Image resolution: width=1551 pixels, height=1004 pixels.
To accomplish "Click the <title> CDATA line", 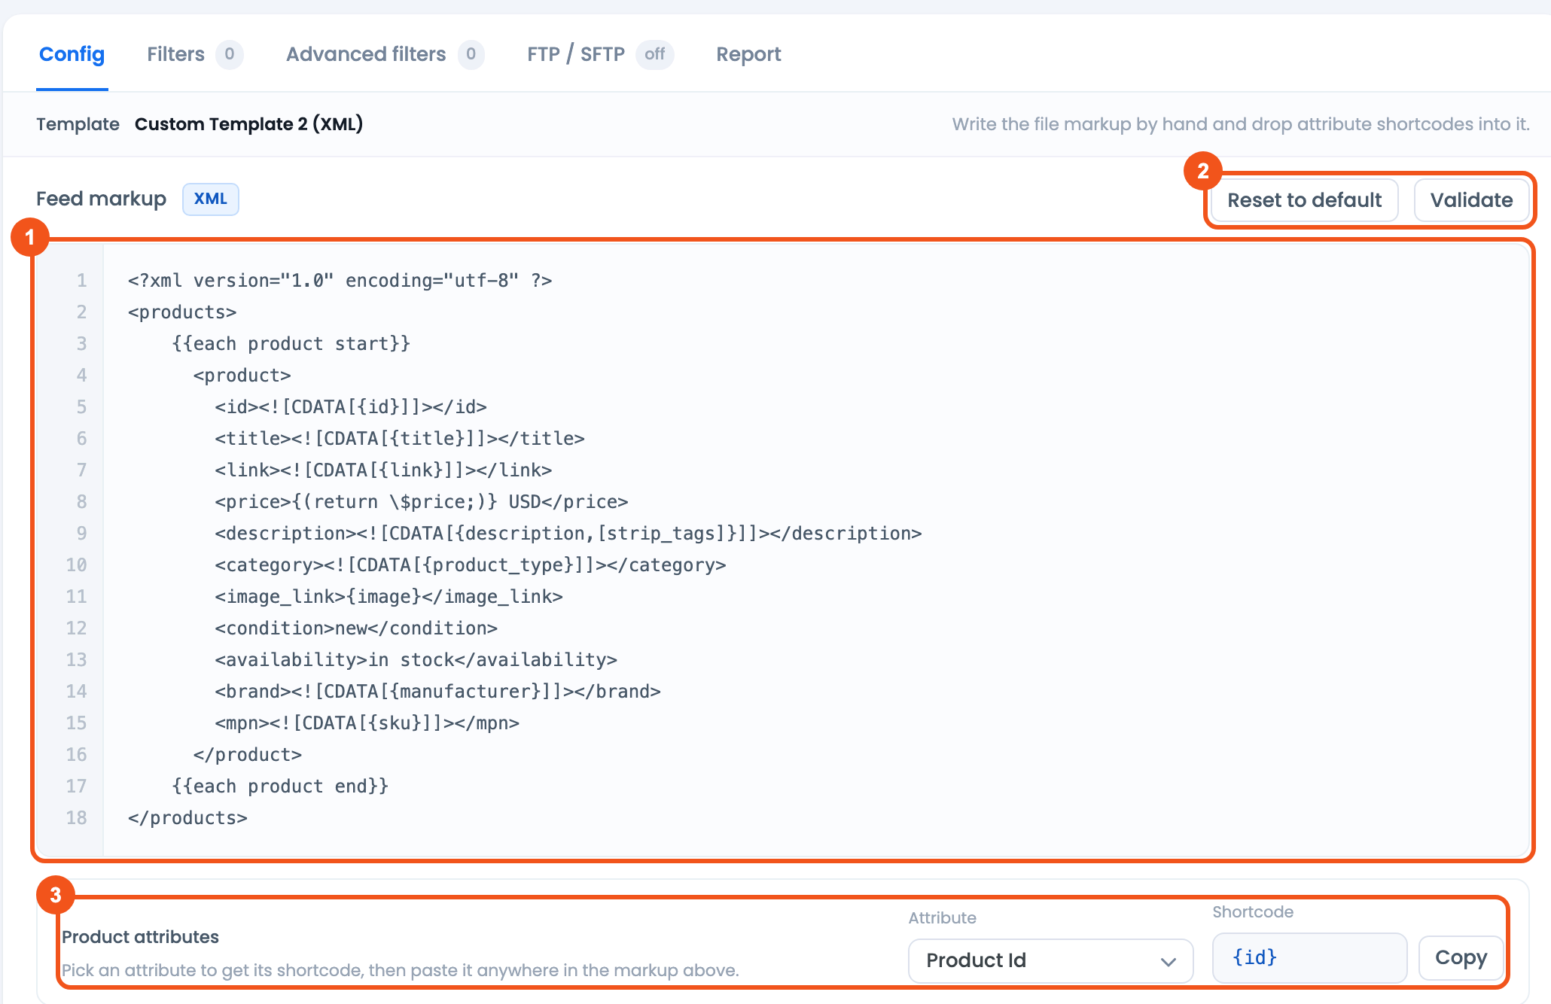I will coord(400,439).
